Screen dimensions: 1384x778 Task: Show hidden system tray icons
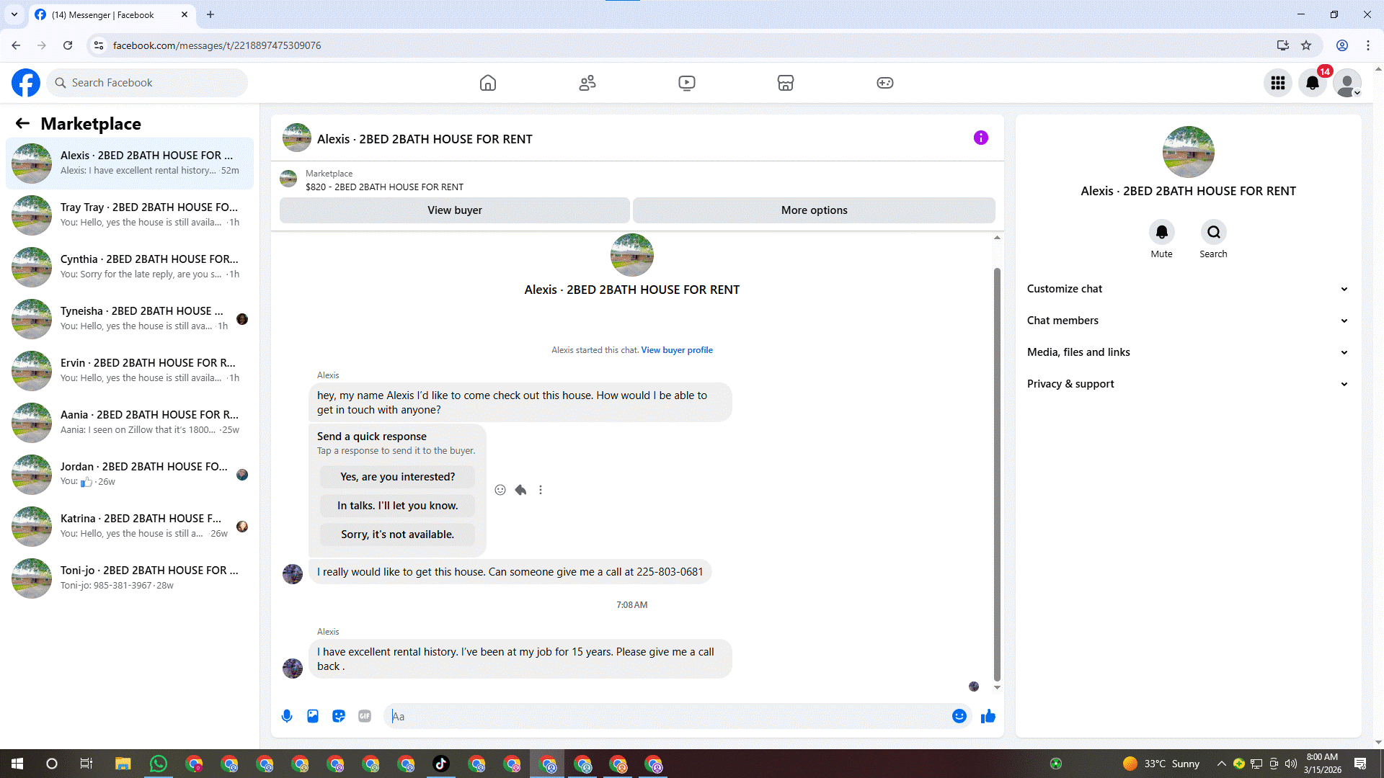pos(1221,764)
